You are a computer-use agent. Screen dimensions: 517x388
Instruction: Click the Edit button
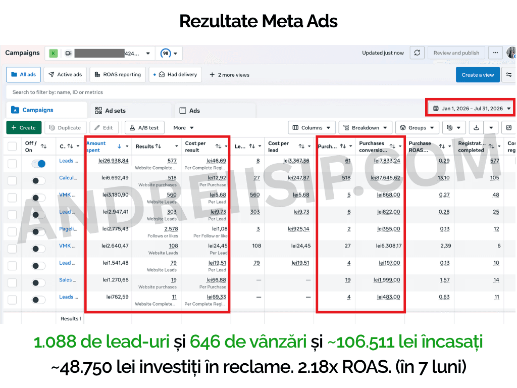click(x=104, y=128)
